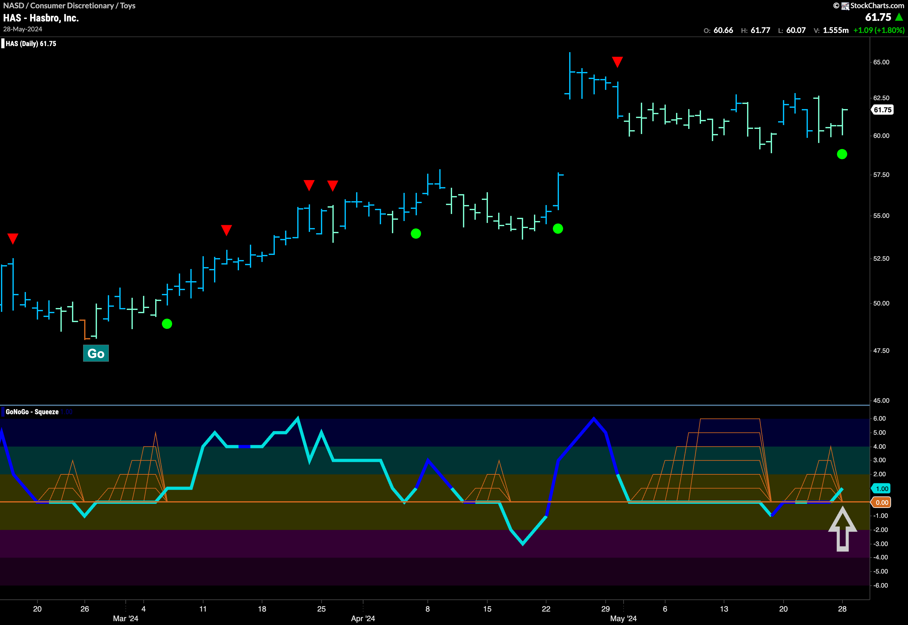Screen dimensions: 908x625
Task: Click the date label 22 on the time axis
Action: (546, 609)
